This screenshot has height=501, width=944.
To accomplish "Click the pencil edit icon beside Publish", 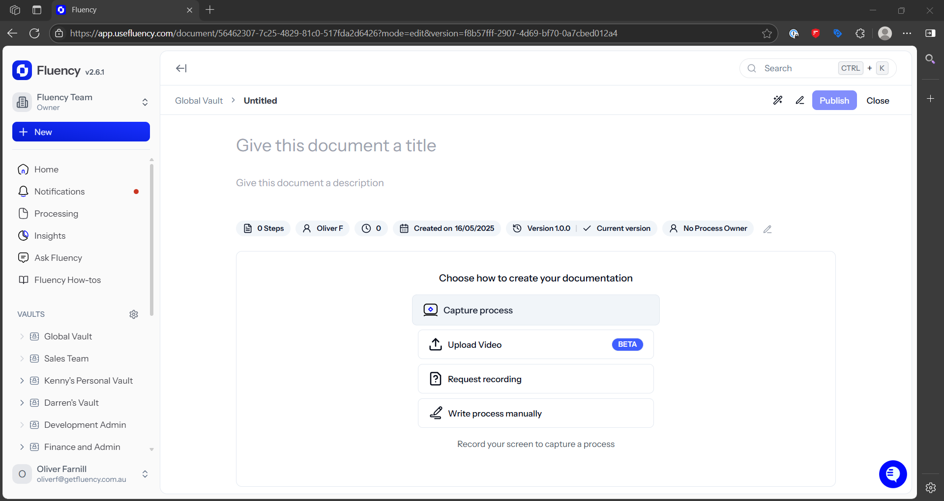I will [x=800, y=100].
